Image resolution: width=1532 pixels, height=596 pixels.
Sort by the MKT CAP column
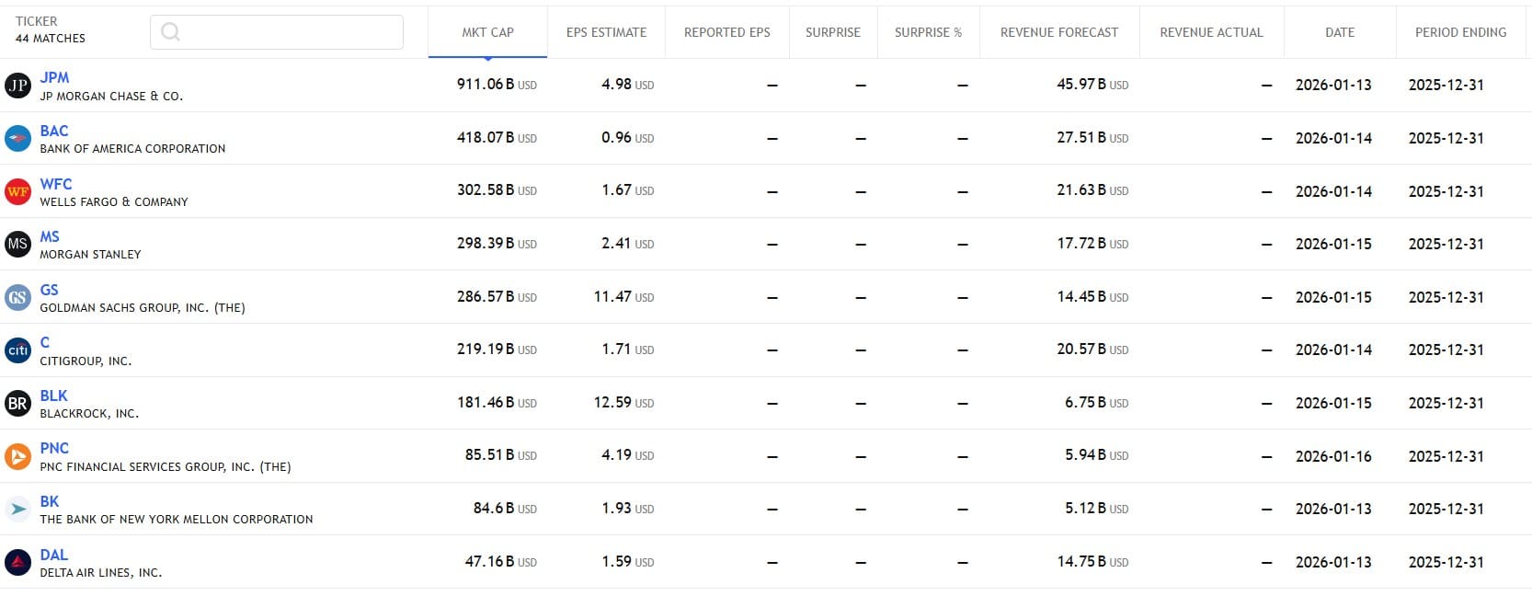tap(487, 32)
